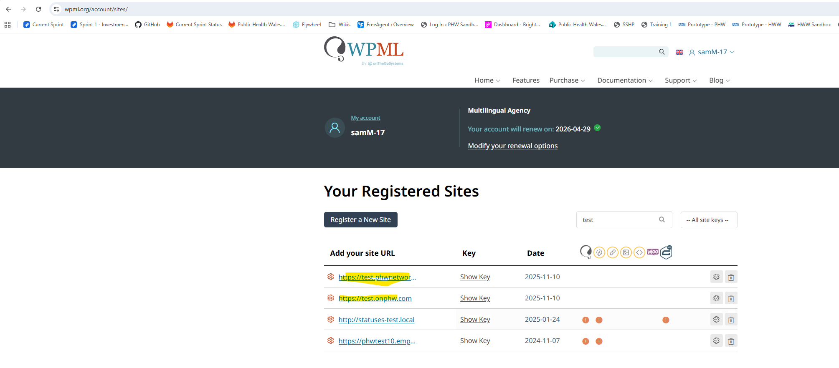839x368 pixels.
Task: Click String Translation warning icon in phwtest10.emp... row
Action: click(599, 341)
